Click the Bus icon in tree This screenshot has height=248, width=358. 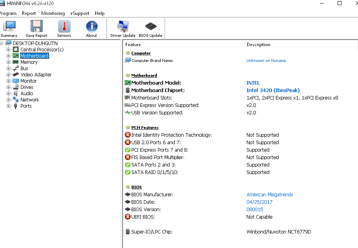click(16, 68)
